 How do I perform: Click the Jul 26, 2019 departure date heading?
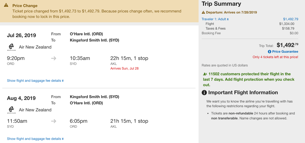click(x=22, y=36)
